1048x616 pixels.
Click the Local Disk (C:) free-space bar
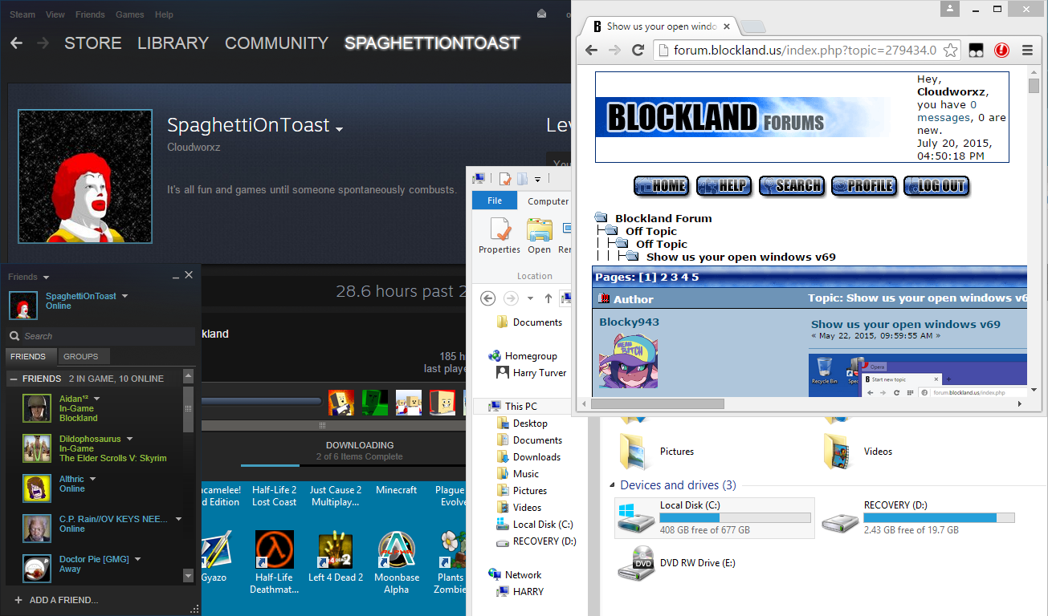pos(735,517)
